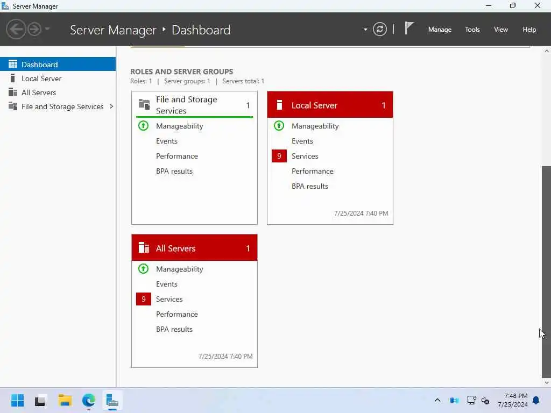Click File and Storage Services sidebar icon

tap(13, 106)
